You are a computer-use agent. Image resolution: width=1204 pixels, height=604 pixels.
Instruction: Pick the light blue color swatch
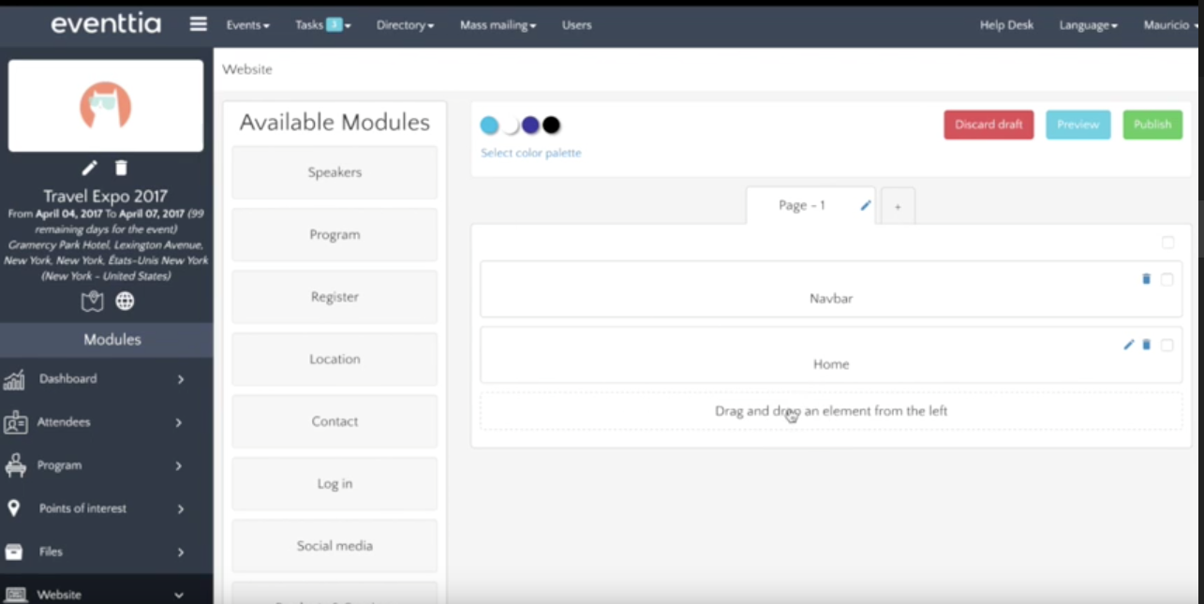pyautogui.click(x=489, y=125)
